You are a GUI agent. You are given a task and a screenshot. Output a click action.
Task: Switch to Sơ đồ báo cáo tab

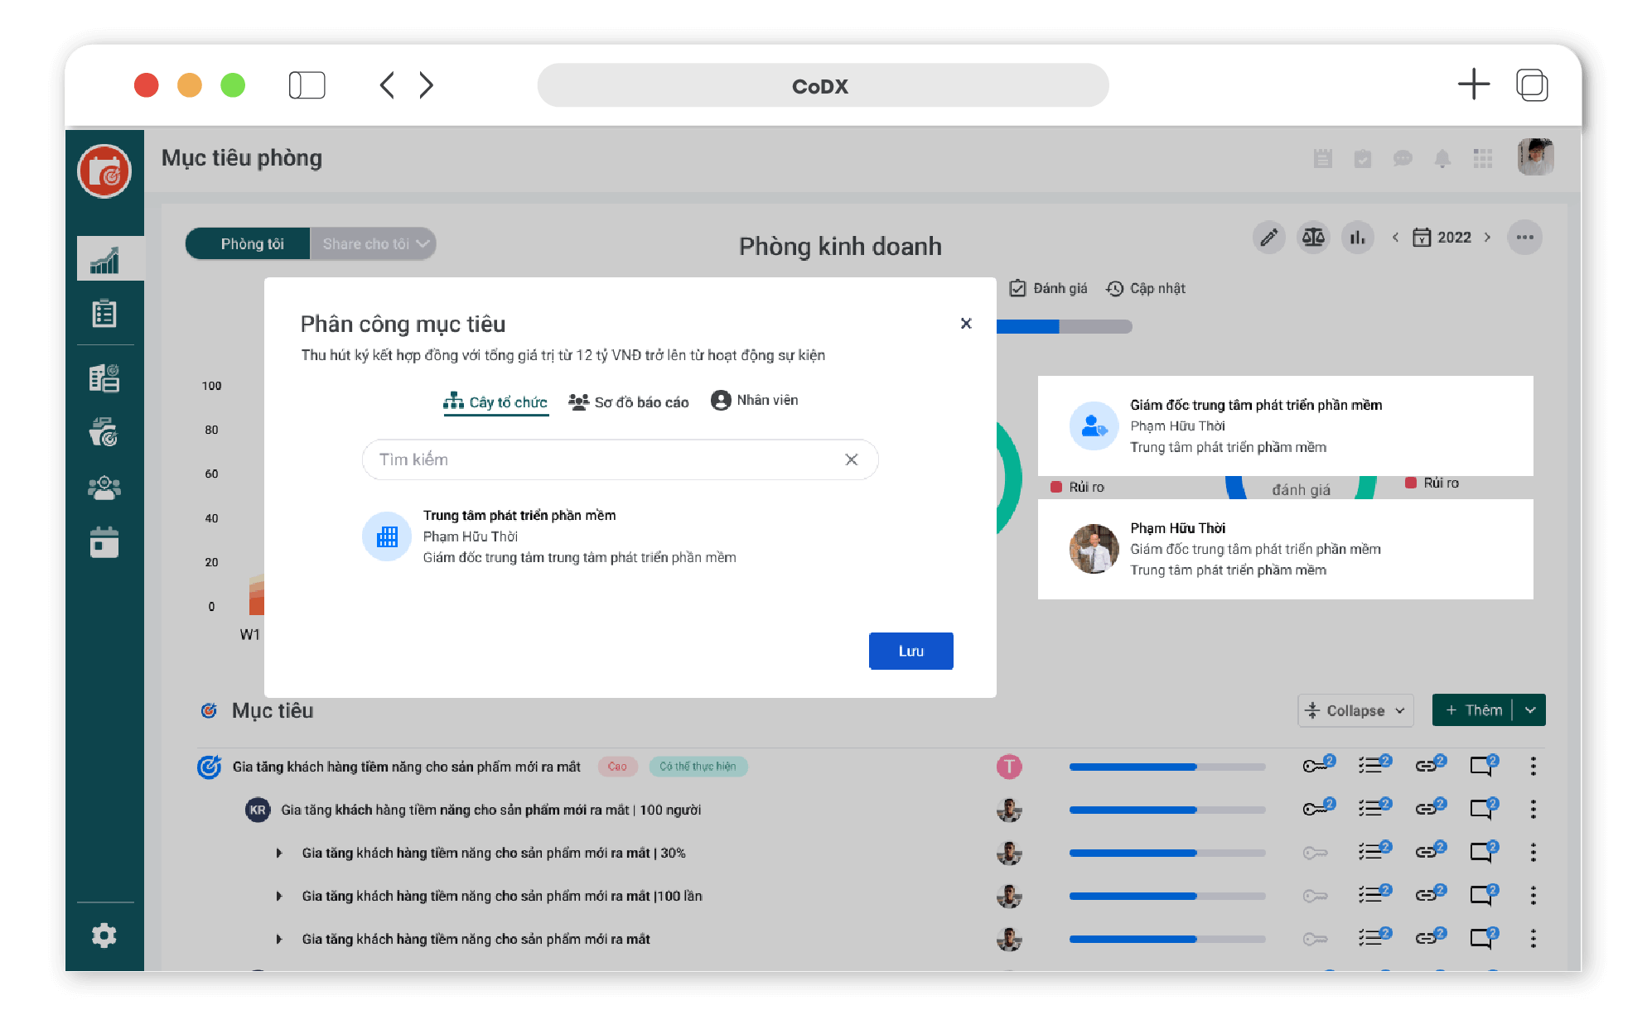coord(629,402)
